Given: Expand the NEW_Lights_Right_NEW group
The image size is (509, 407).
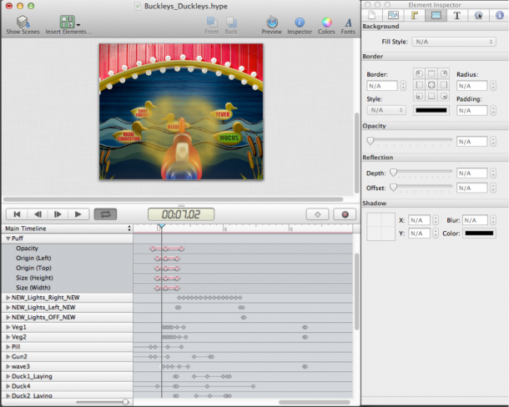Looking at the screenshot, I should pyautogui.click(x=8, y=297).
